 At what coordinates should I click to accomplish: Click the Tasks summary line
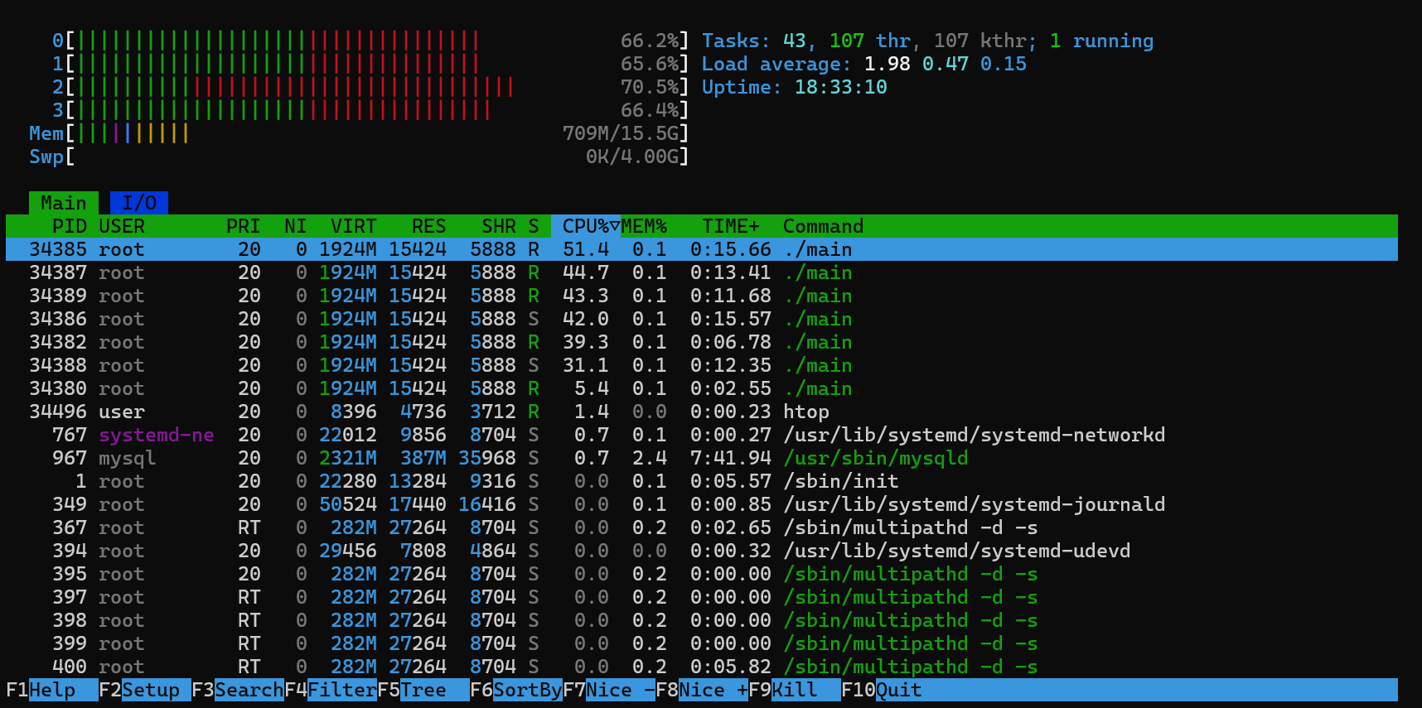[x=927, y=41]
